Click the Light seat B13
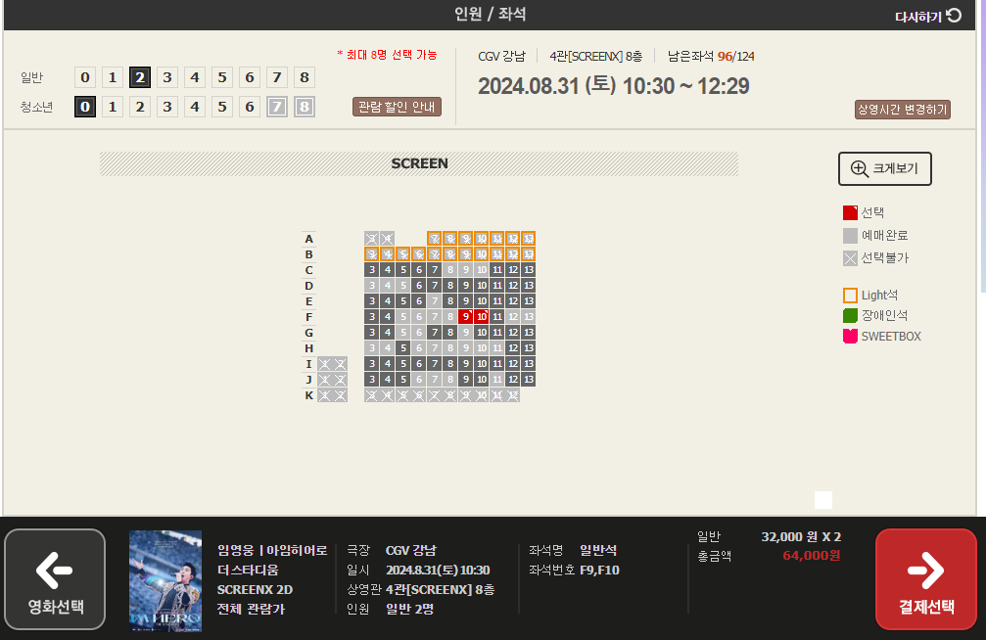The image size is (986, 640). click(x=528, y=254)
